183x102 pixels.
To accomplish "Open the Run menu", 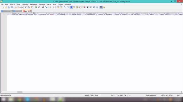I will [54, 5].
